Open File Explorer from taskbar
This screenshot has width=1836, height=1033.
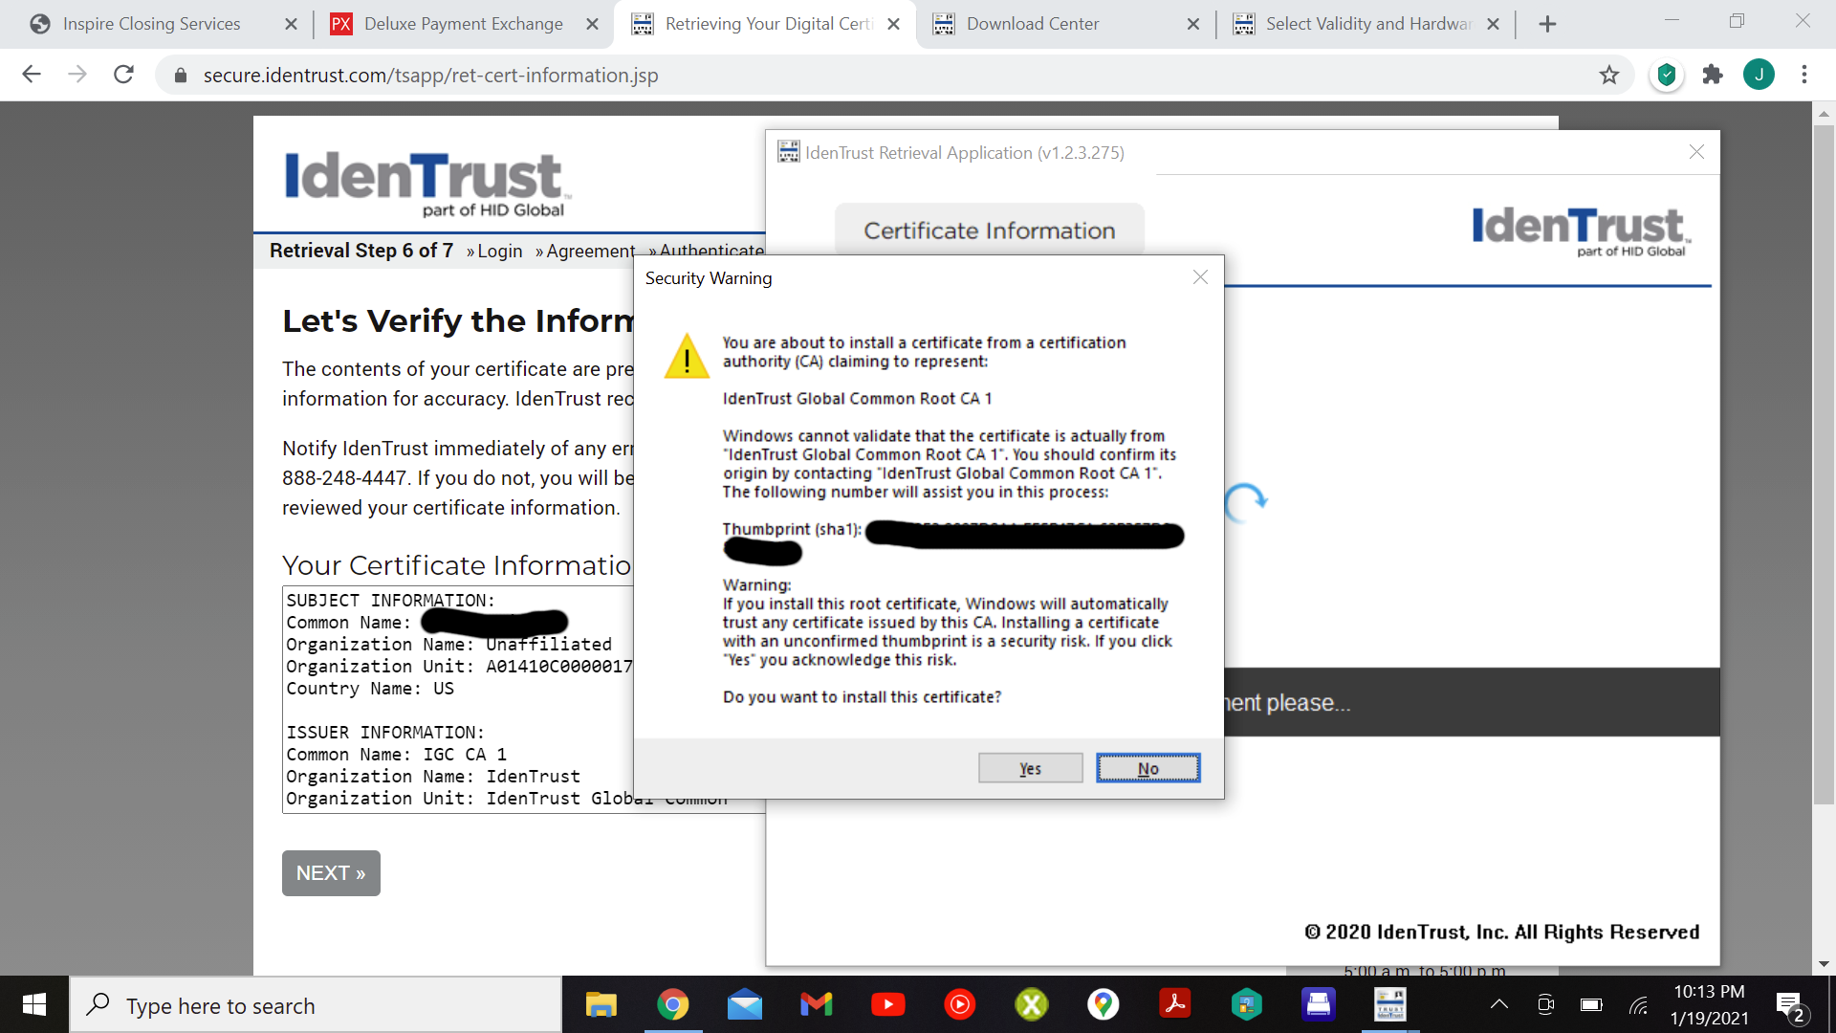pyautogui.click(x=601, y=1004)
